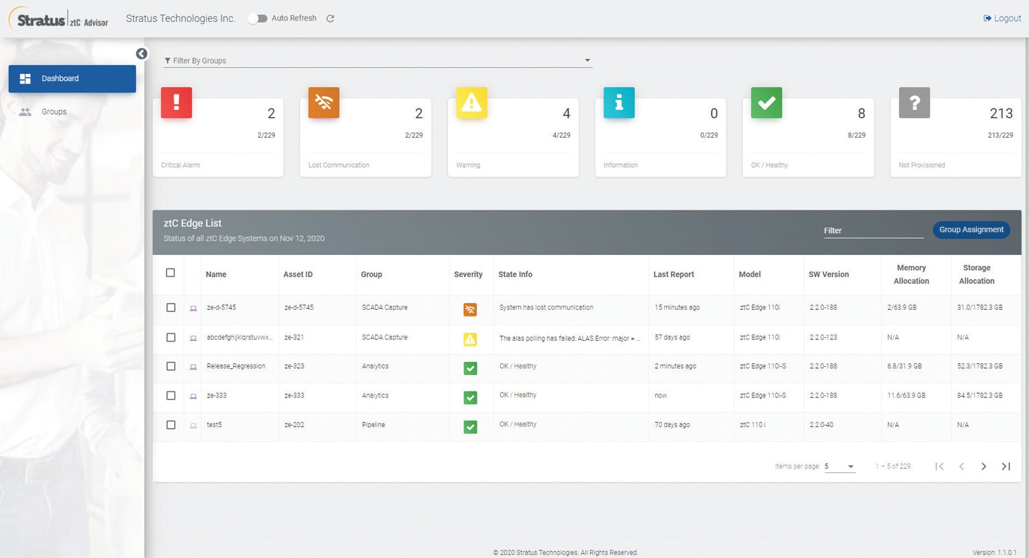Open the Filter By Groups dropdown
Screen dimensions: 1029x558
click(x=378, y=60)
